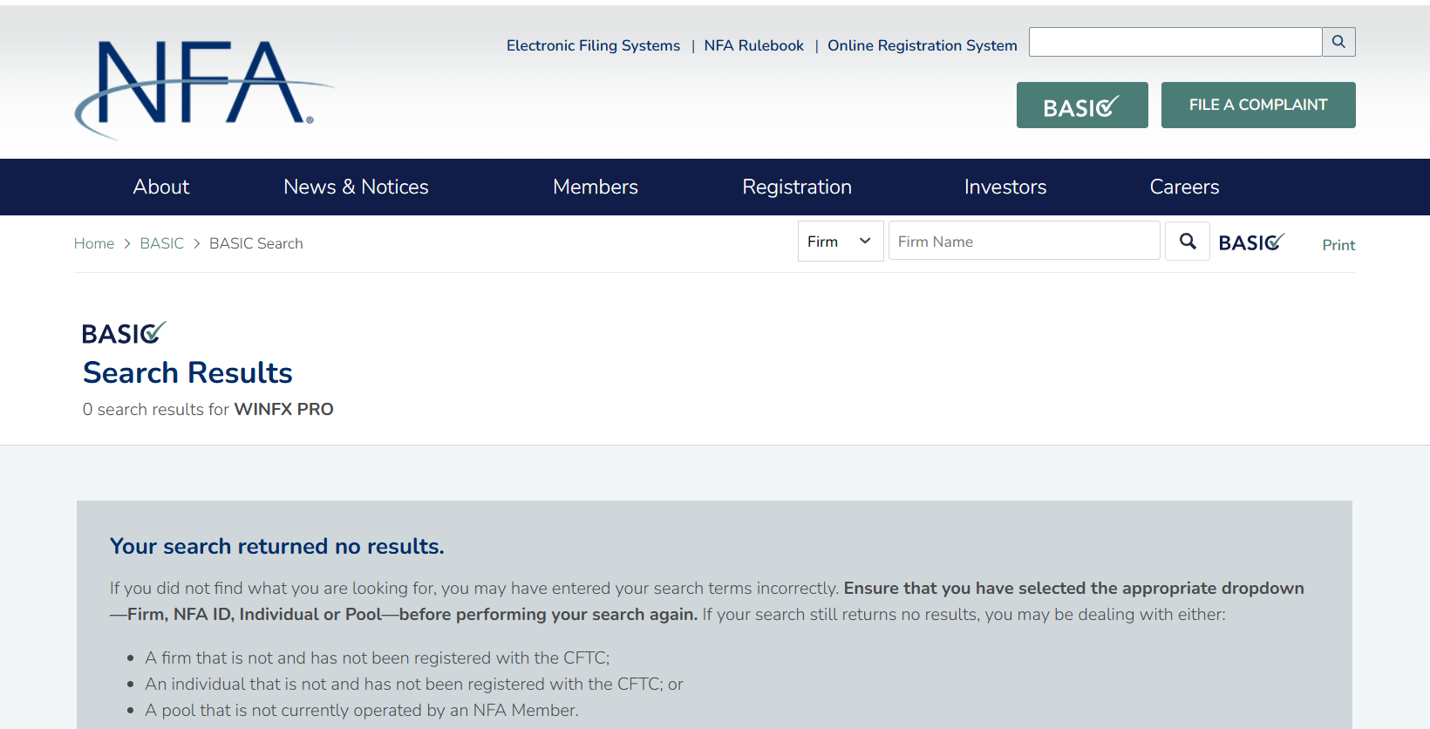The height and width of the screenshot is (729, 1430).
Task: Click the Search Results heading
Action: [187, 372]
